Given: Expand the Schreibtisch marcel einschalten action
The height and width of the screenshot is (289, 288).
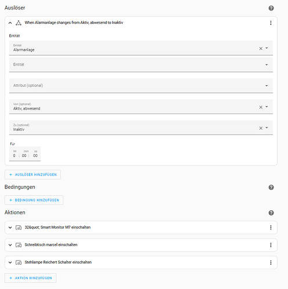Looking at the screenshot, I should pyautogui.click(x=10, y=245).
